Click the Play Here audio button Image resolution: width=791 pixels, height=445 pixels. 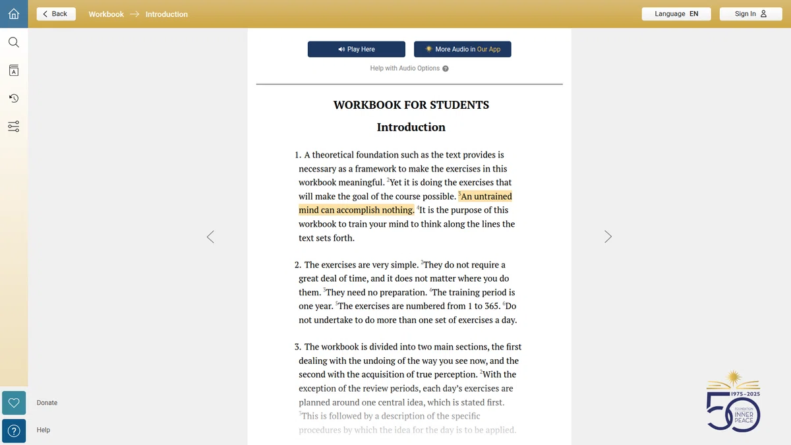357,49
